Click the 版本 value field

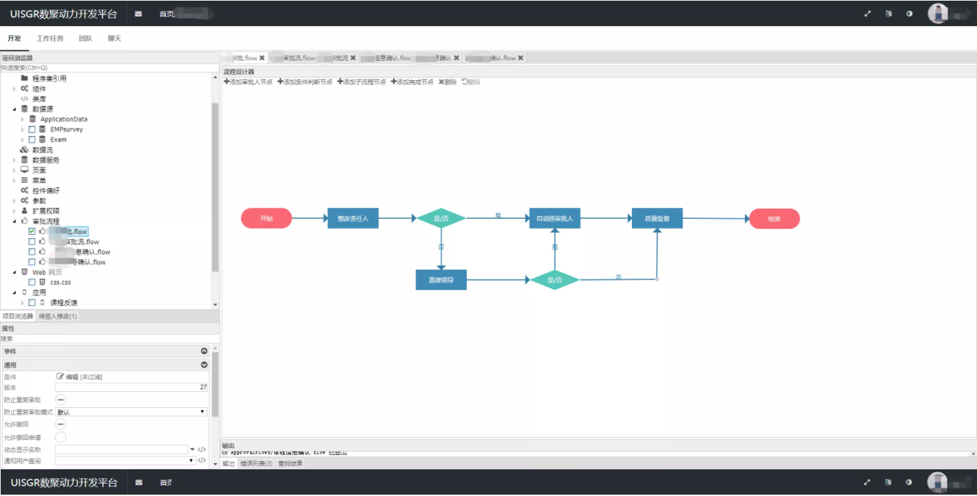(131, 387)
